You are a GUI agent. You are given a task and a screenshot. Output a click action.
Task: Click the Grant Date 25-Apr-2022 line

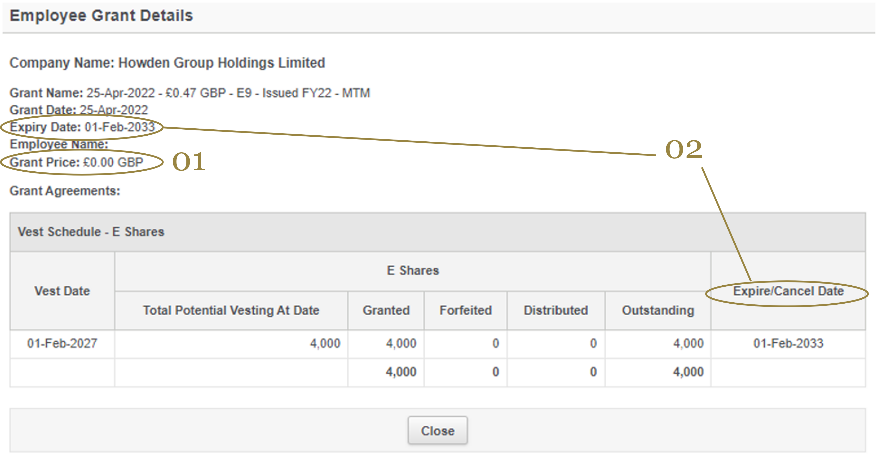tap(79, 110)
